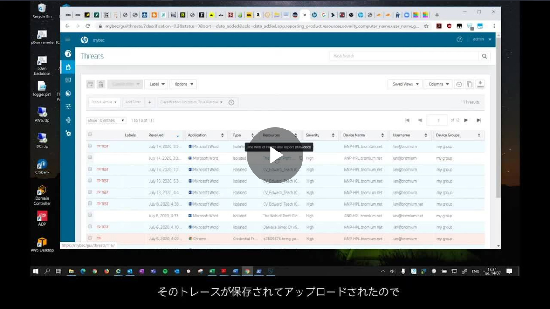Open the Columns dropdown
Image resolution: width=550 pixels, height=309 pixels.
[438, 84]
